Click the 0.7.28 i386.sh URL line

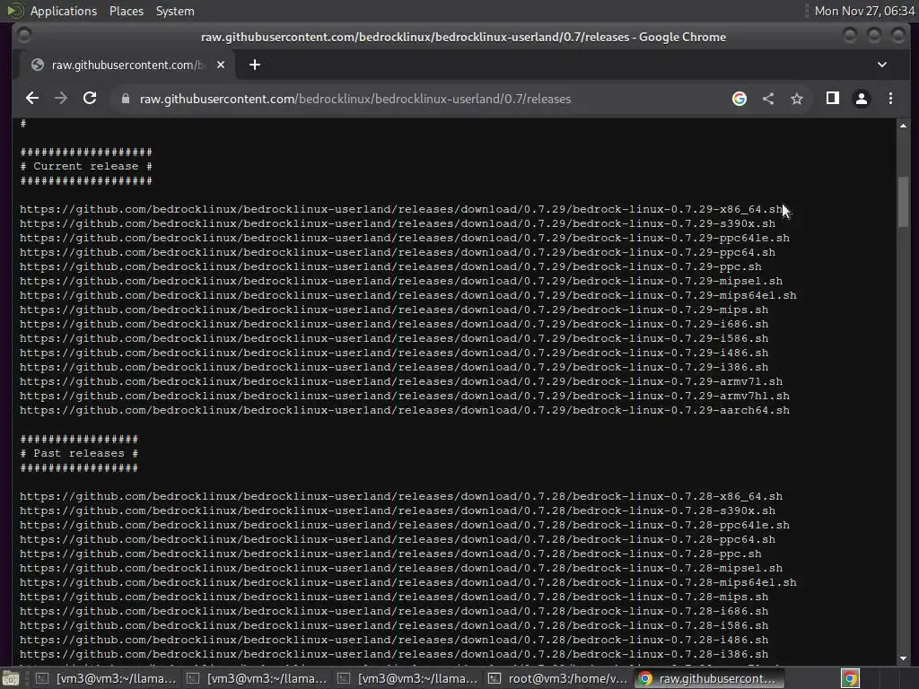pyautogui.click(x=394, y=654)
